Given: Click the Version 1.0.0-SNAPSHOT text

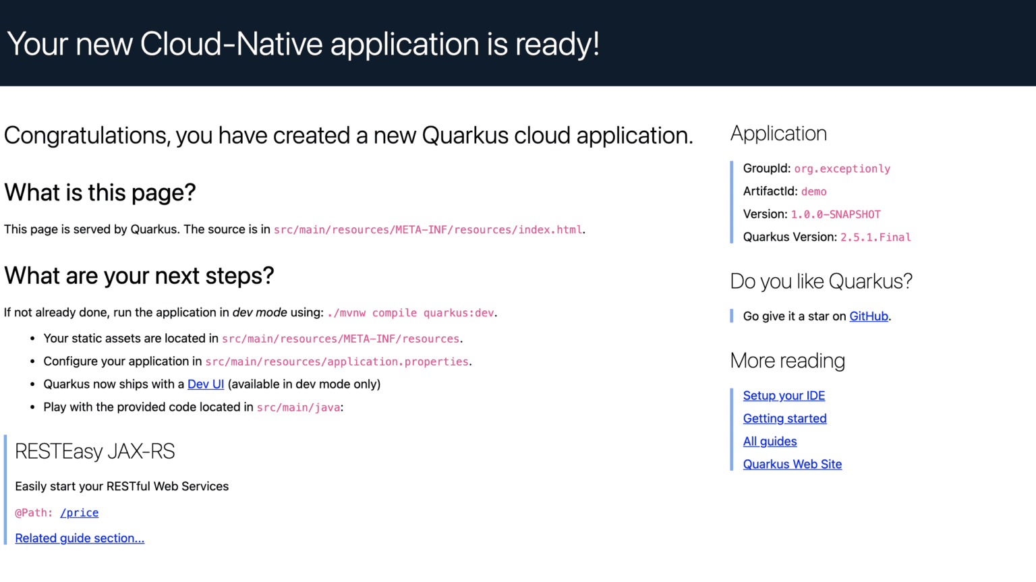Looking at the screenshot, I should tap(836, 214).
